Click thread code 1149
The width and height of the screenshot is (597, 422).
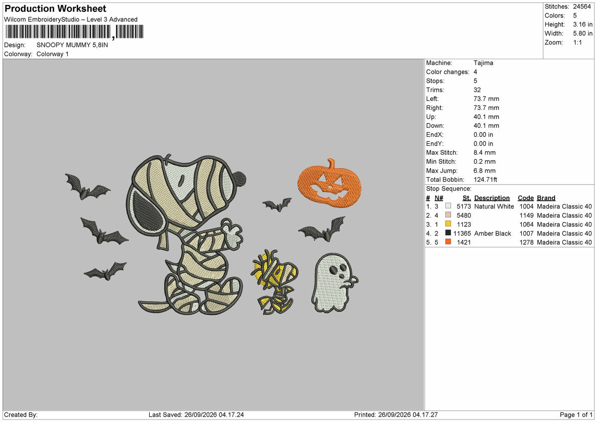click(526, 215)
